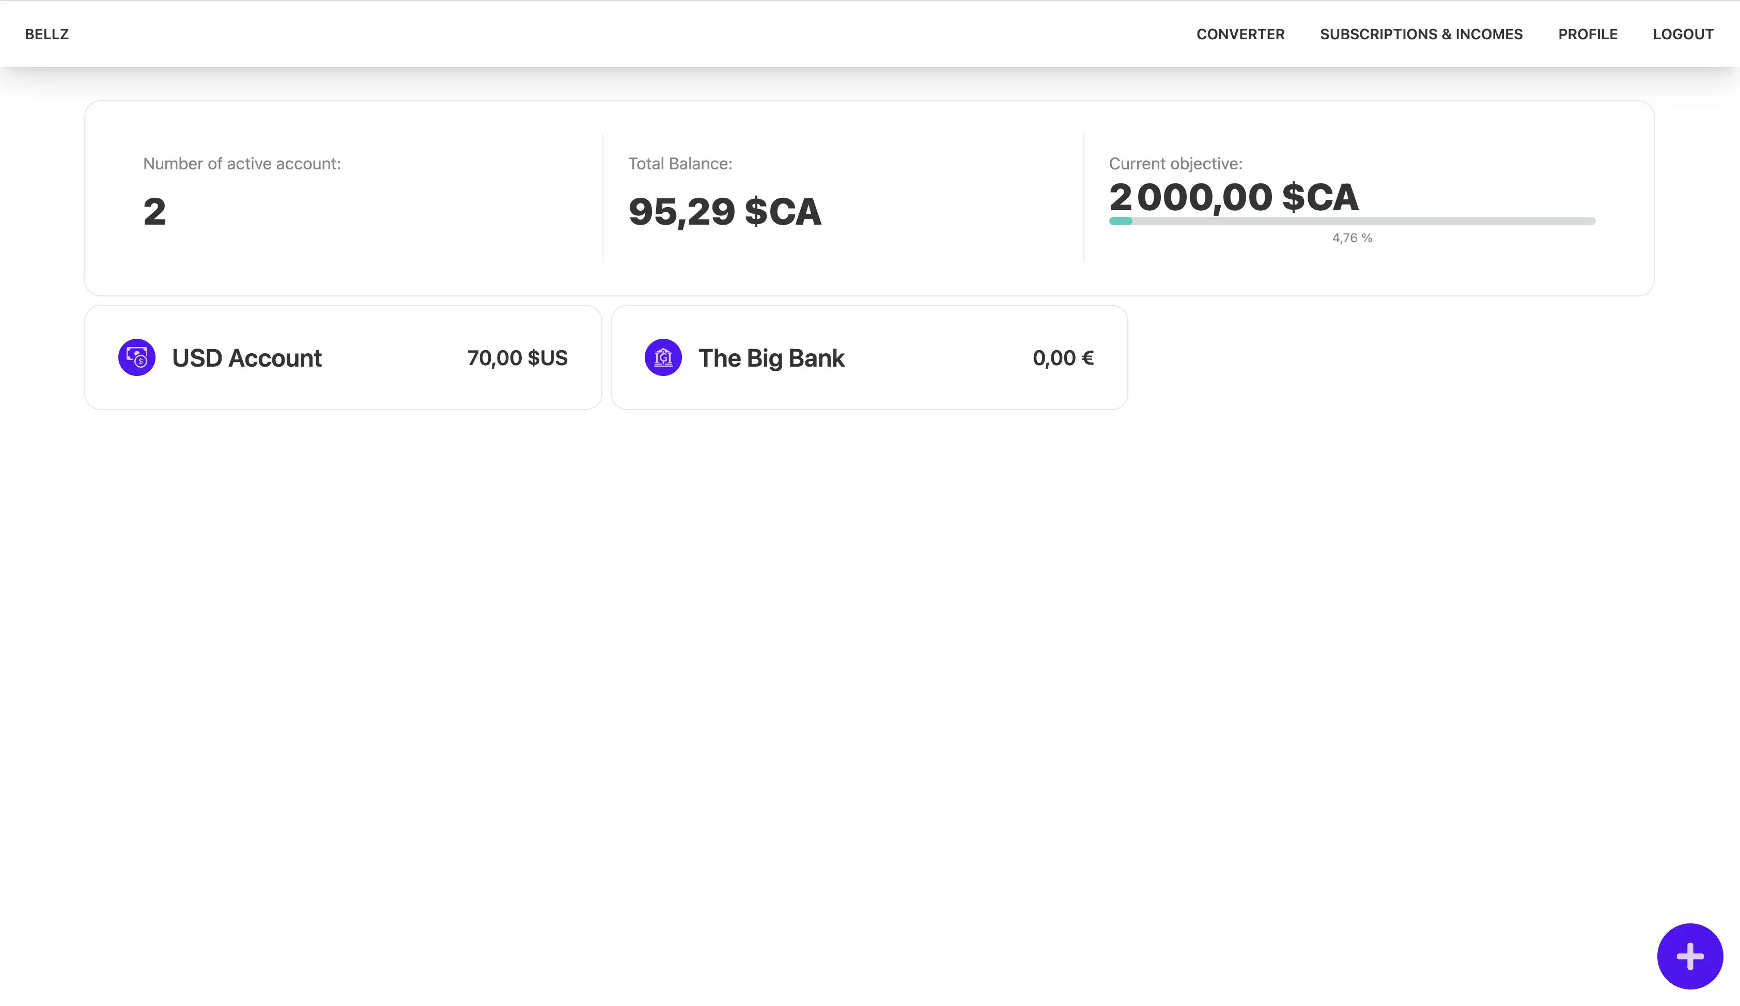Click the active account count 2
The width and height of the screenshot is (1740, 1006).
[154, 211]
